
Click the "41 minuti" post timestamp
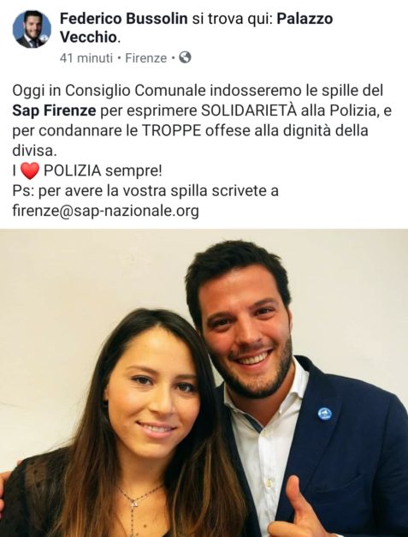point(86,58)
